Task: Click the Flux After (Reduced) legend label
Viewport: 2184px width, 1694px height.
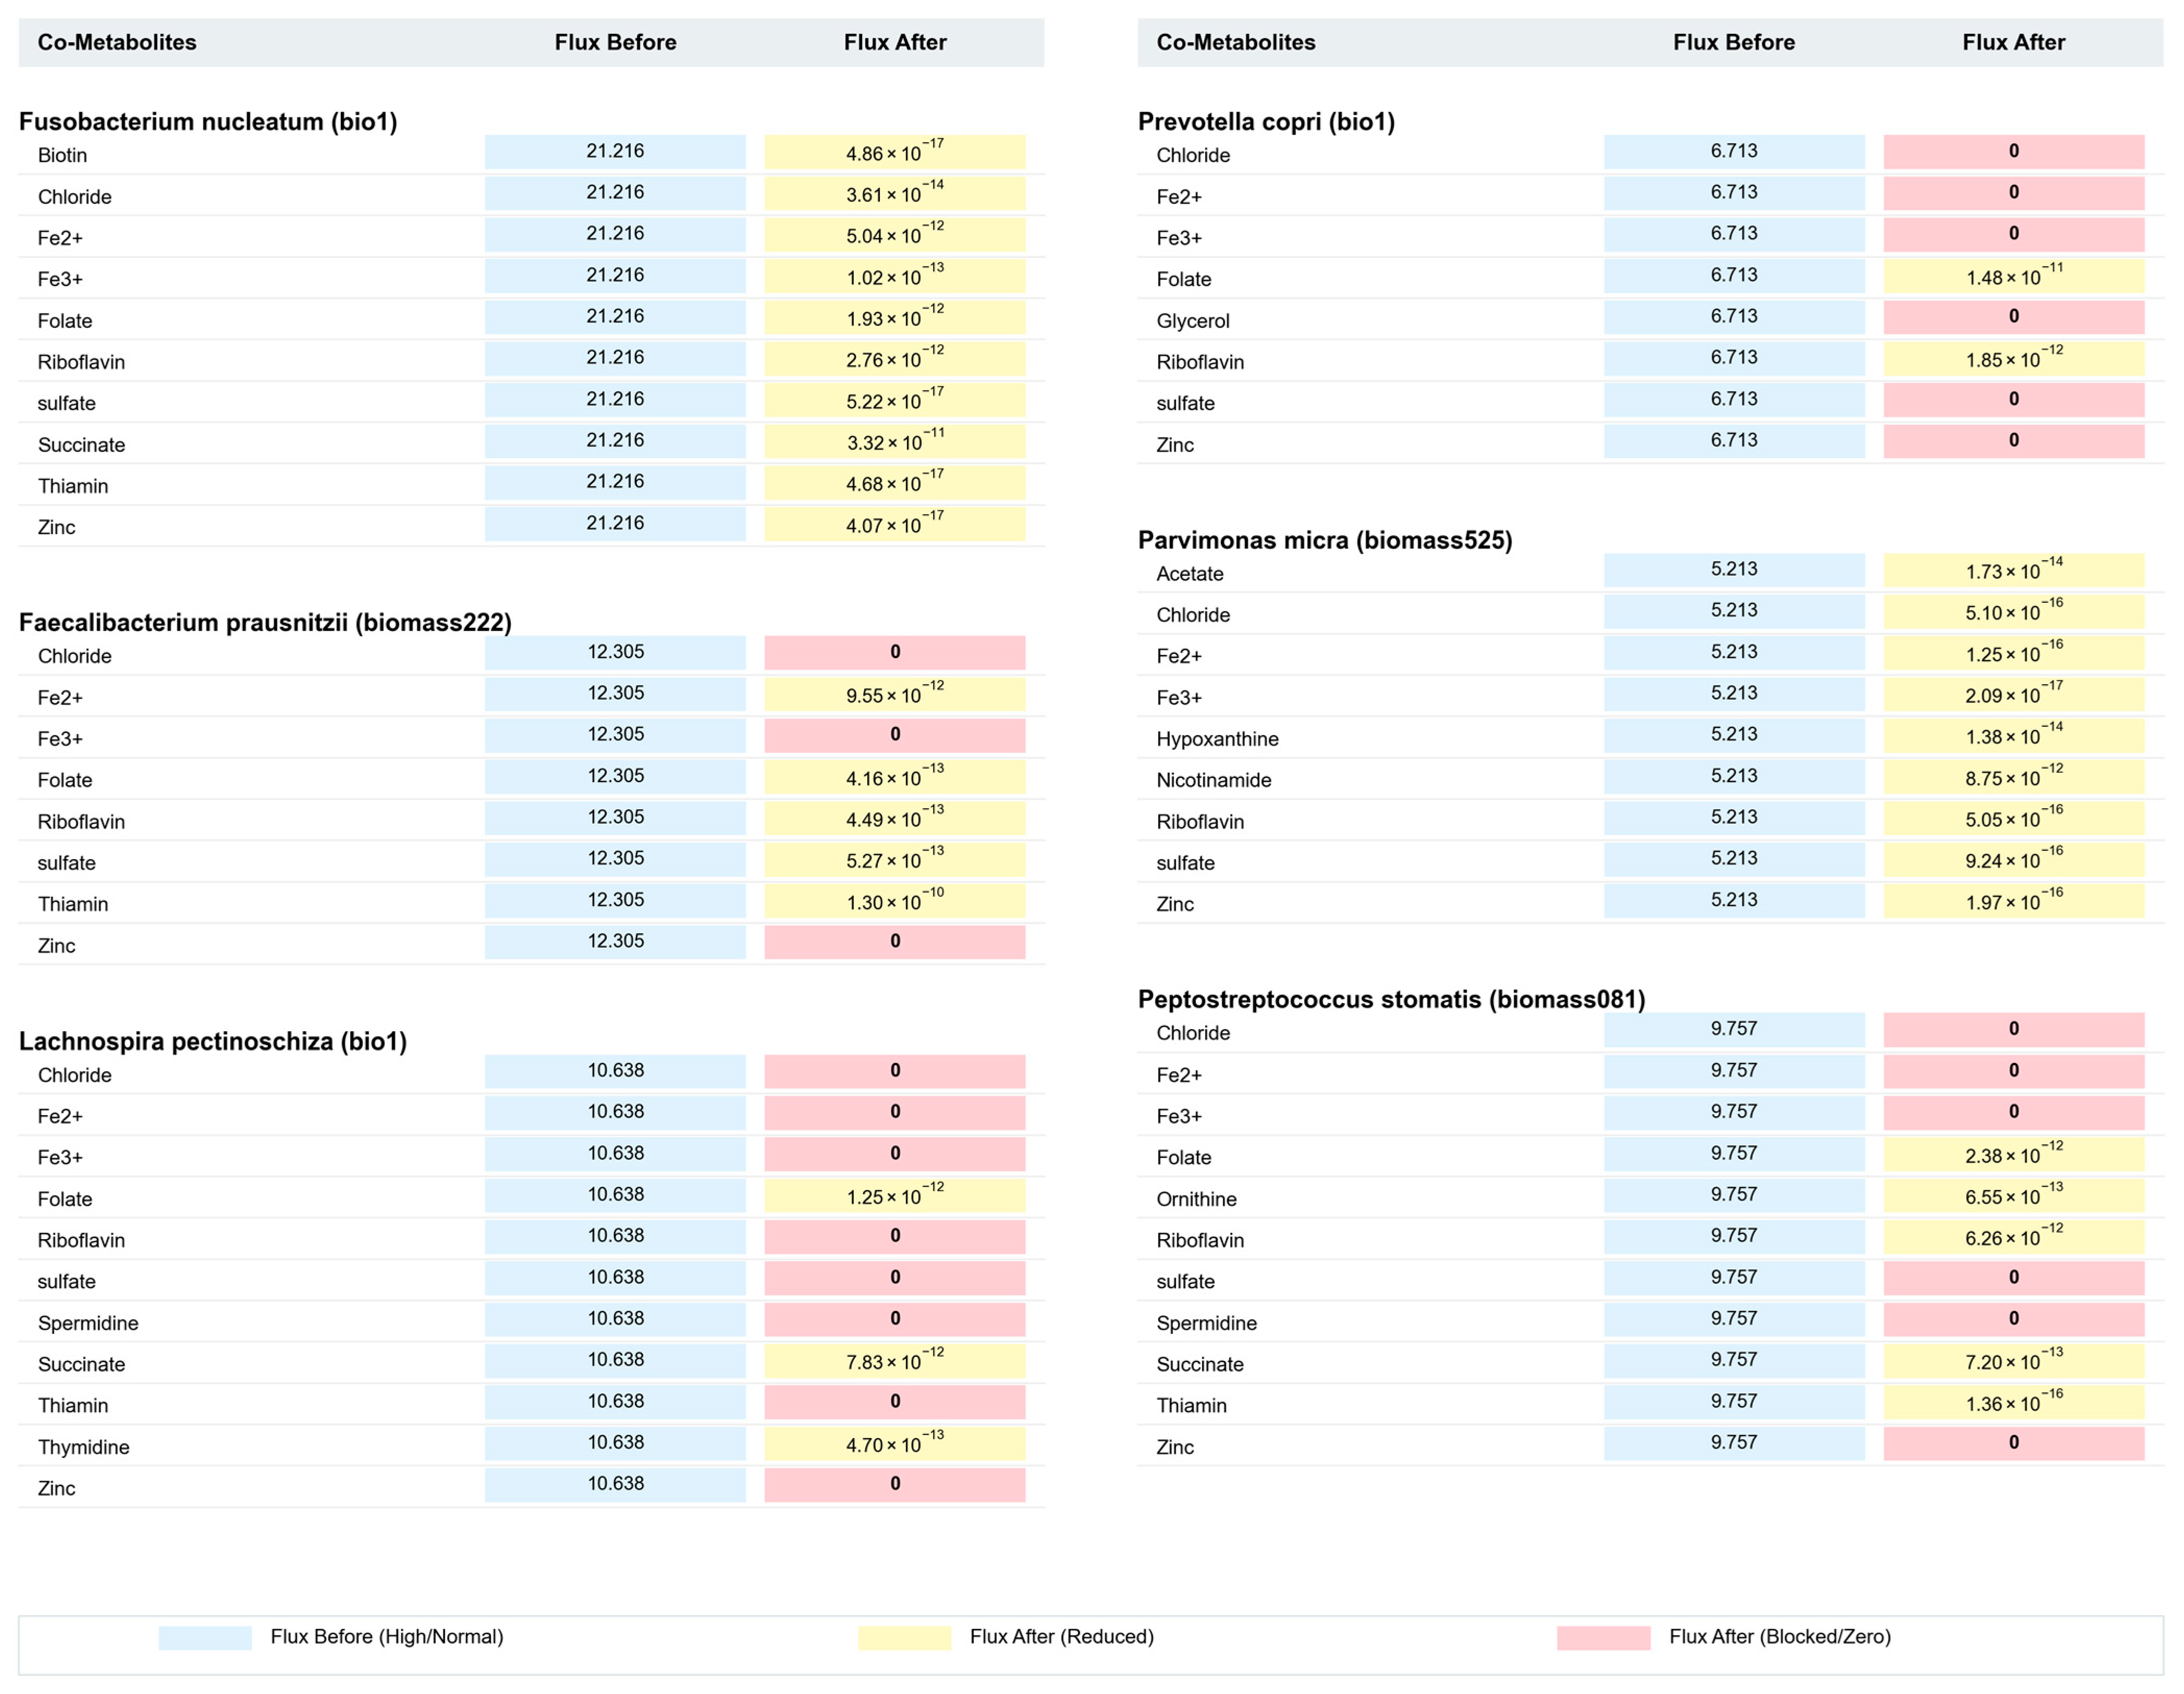Action: coord(1061,1636)
